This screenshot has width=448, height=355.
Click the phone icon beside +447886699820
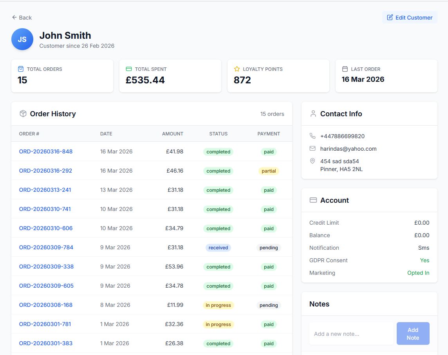[x=313, y=136]
